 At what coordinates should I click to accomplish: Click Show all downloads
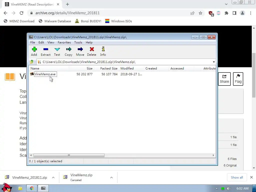tap(237, 177)
